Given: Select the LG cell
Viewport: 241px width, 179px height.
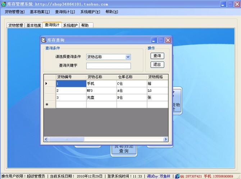Looking at the screenshot, I should click(x=158, y=91).
